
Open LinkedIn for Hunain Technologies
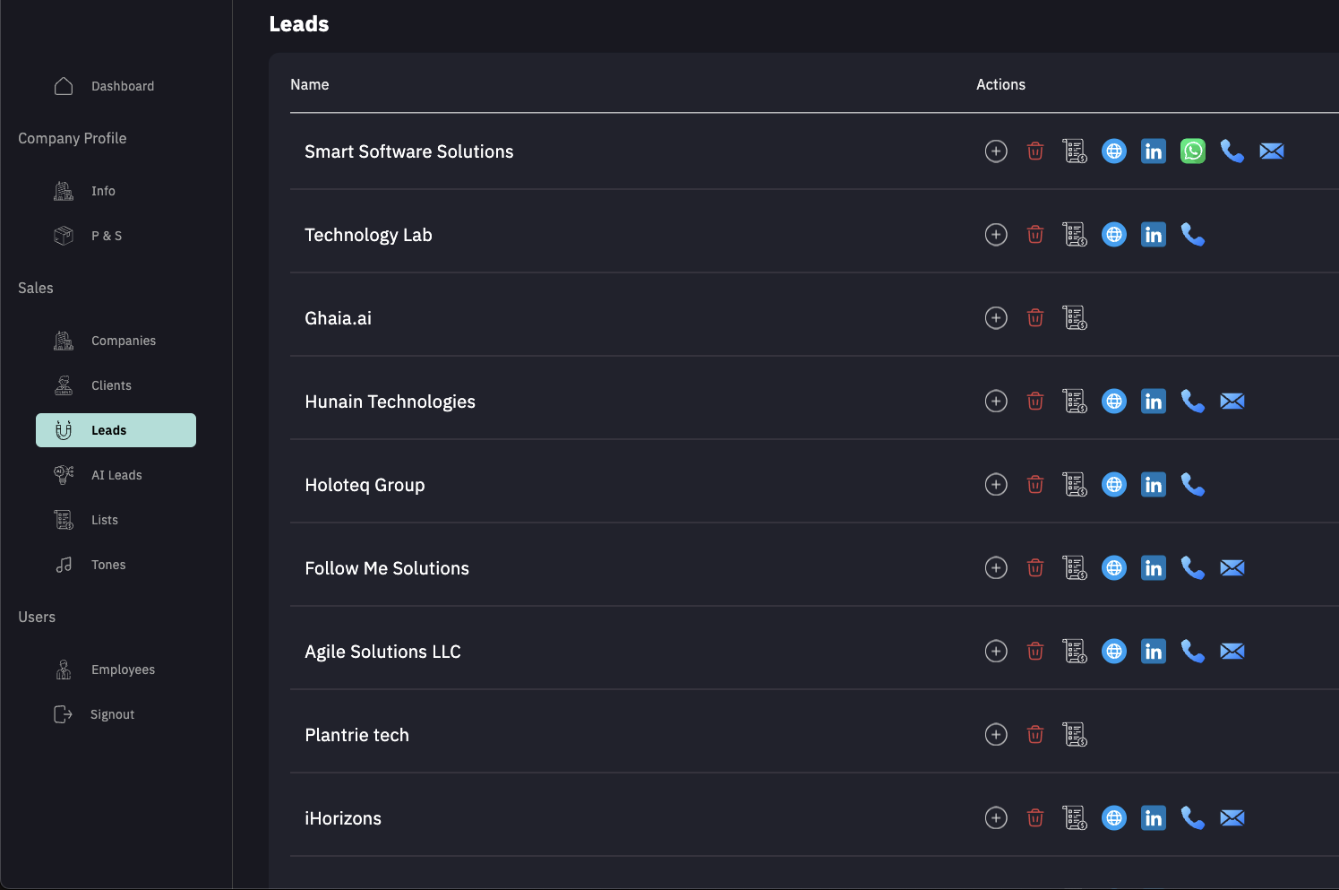1154,402
